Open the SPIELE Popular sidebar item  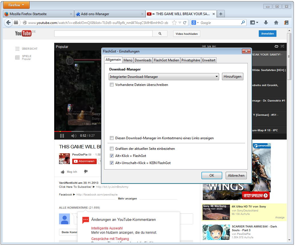pos(23,57)
